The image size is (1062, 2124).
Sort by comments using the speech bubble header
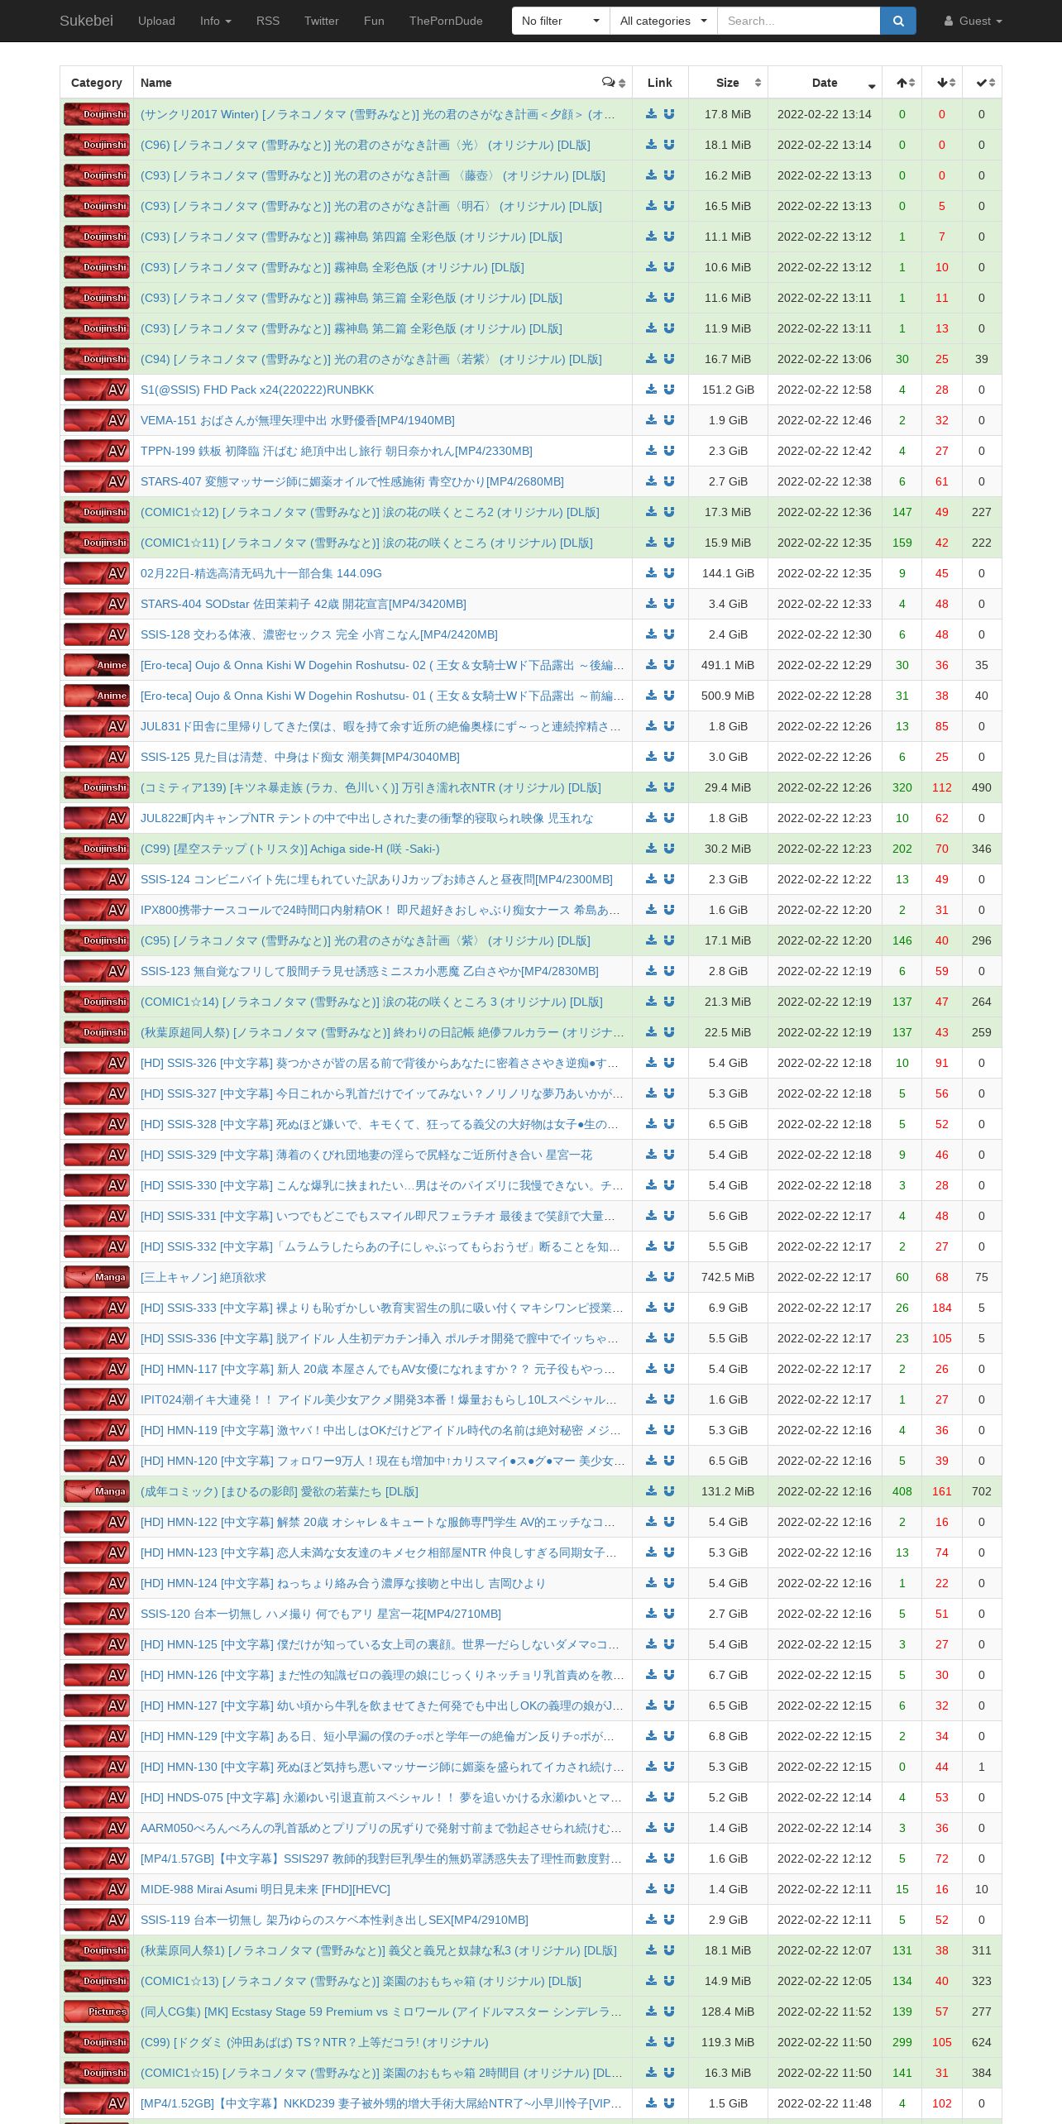click(614, 83)
